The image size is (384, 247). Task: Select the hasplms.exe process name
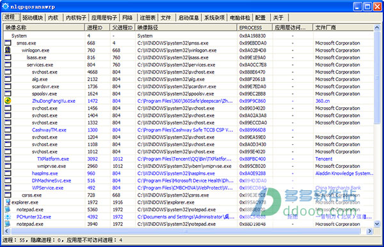tap(45, 174)
